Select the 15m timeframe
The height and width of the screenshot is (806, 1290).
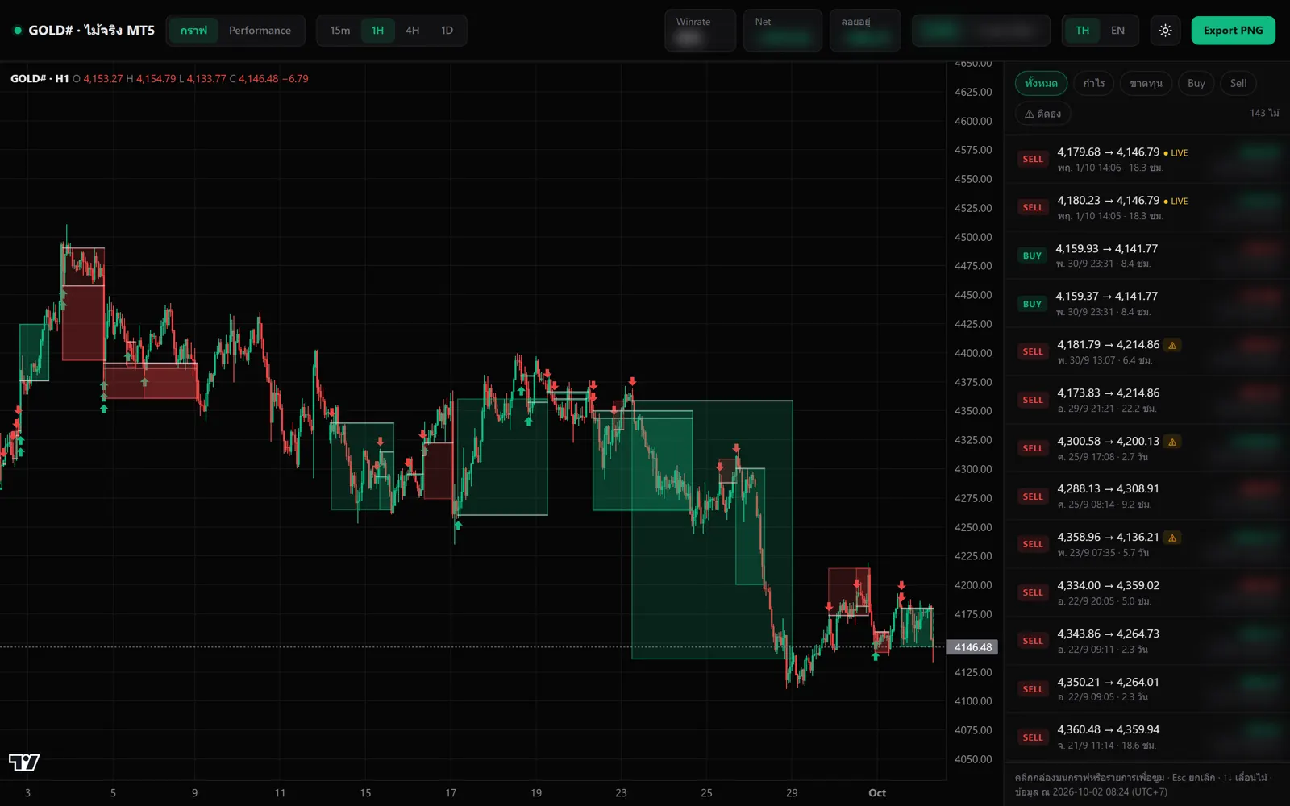pos(340,31)
